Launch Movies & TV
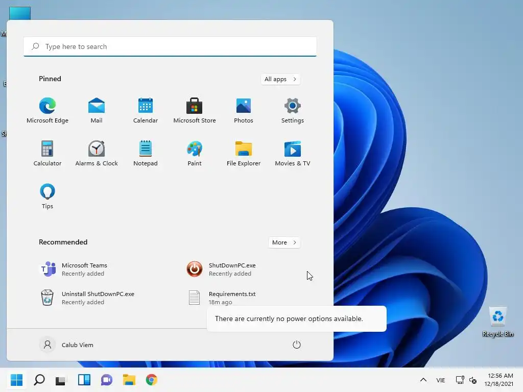The image size is (523, 392). click(x=293, y=154)
